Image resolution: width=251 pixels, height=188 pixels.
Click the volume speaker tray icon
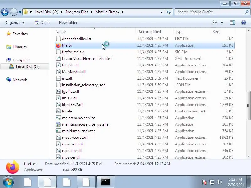(x=219, y=182)
